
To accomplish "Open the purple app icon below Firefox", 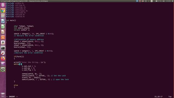I will click(3, 64).
